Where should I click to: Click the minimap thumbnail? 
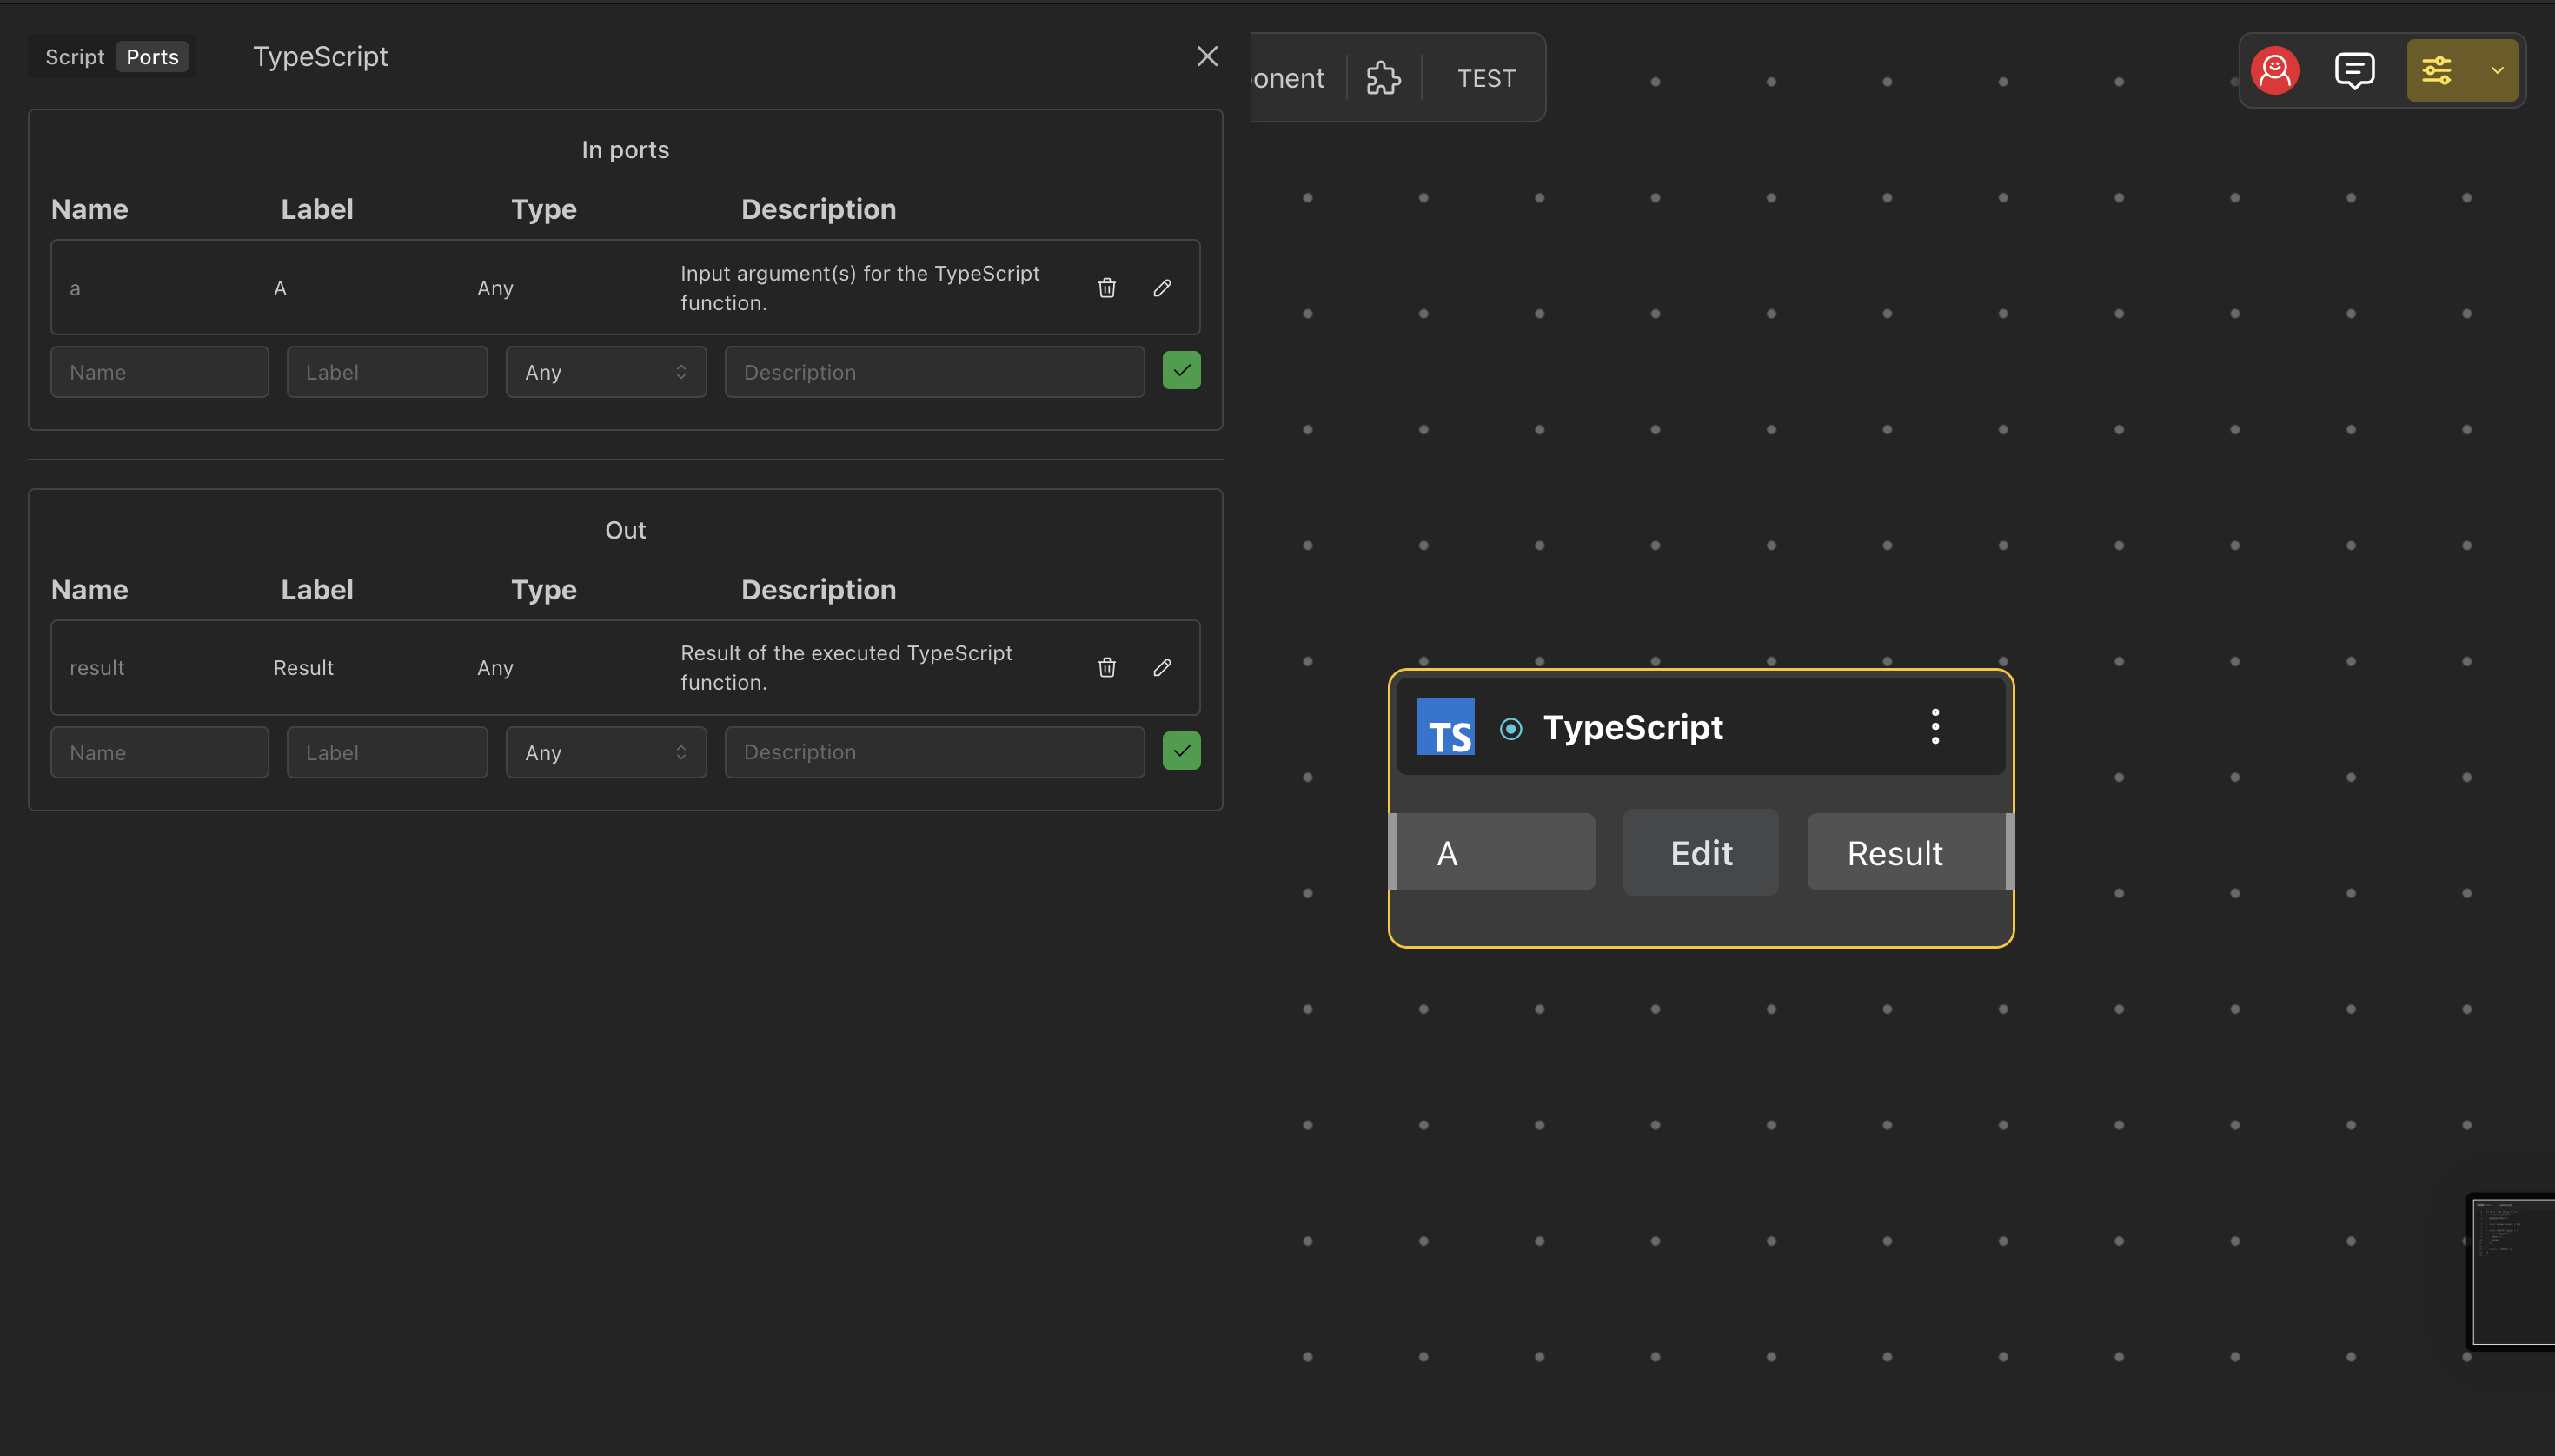2513,1272
